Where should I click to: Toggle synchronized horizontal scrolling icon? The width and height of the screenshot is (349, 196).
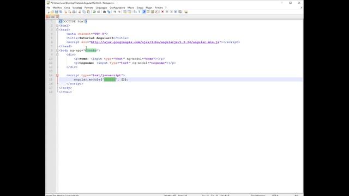coord(129,12)
